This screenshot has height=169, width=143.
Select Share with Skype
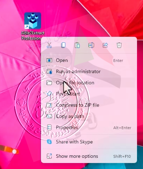(x=89, y=142)
